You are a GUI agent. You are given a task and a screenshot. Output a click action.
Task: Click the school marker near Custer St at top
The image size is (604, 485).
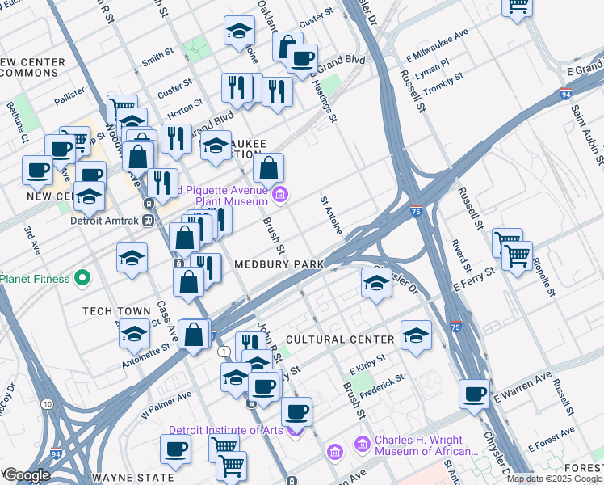[239, 32]
